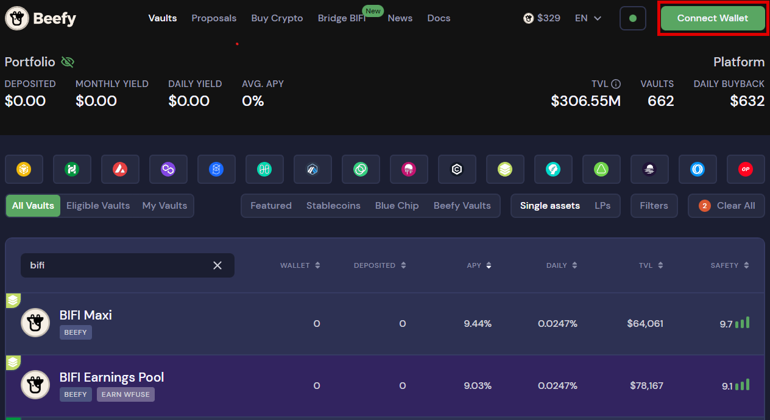770x420 pixels.
Task: Click the BEEFY tag under BIFI Maxi
Action: pyautogui.click(x=76, y=332)
